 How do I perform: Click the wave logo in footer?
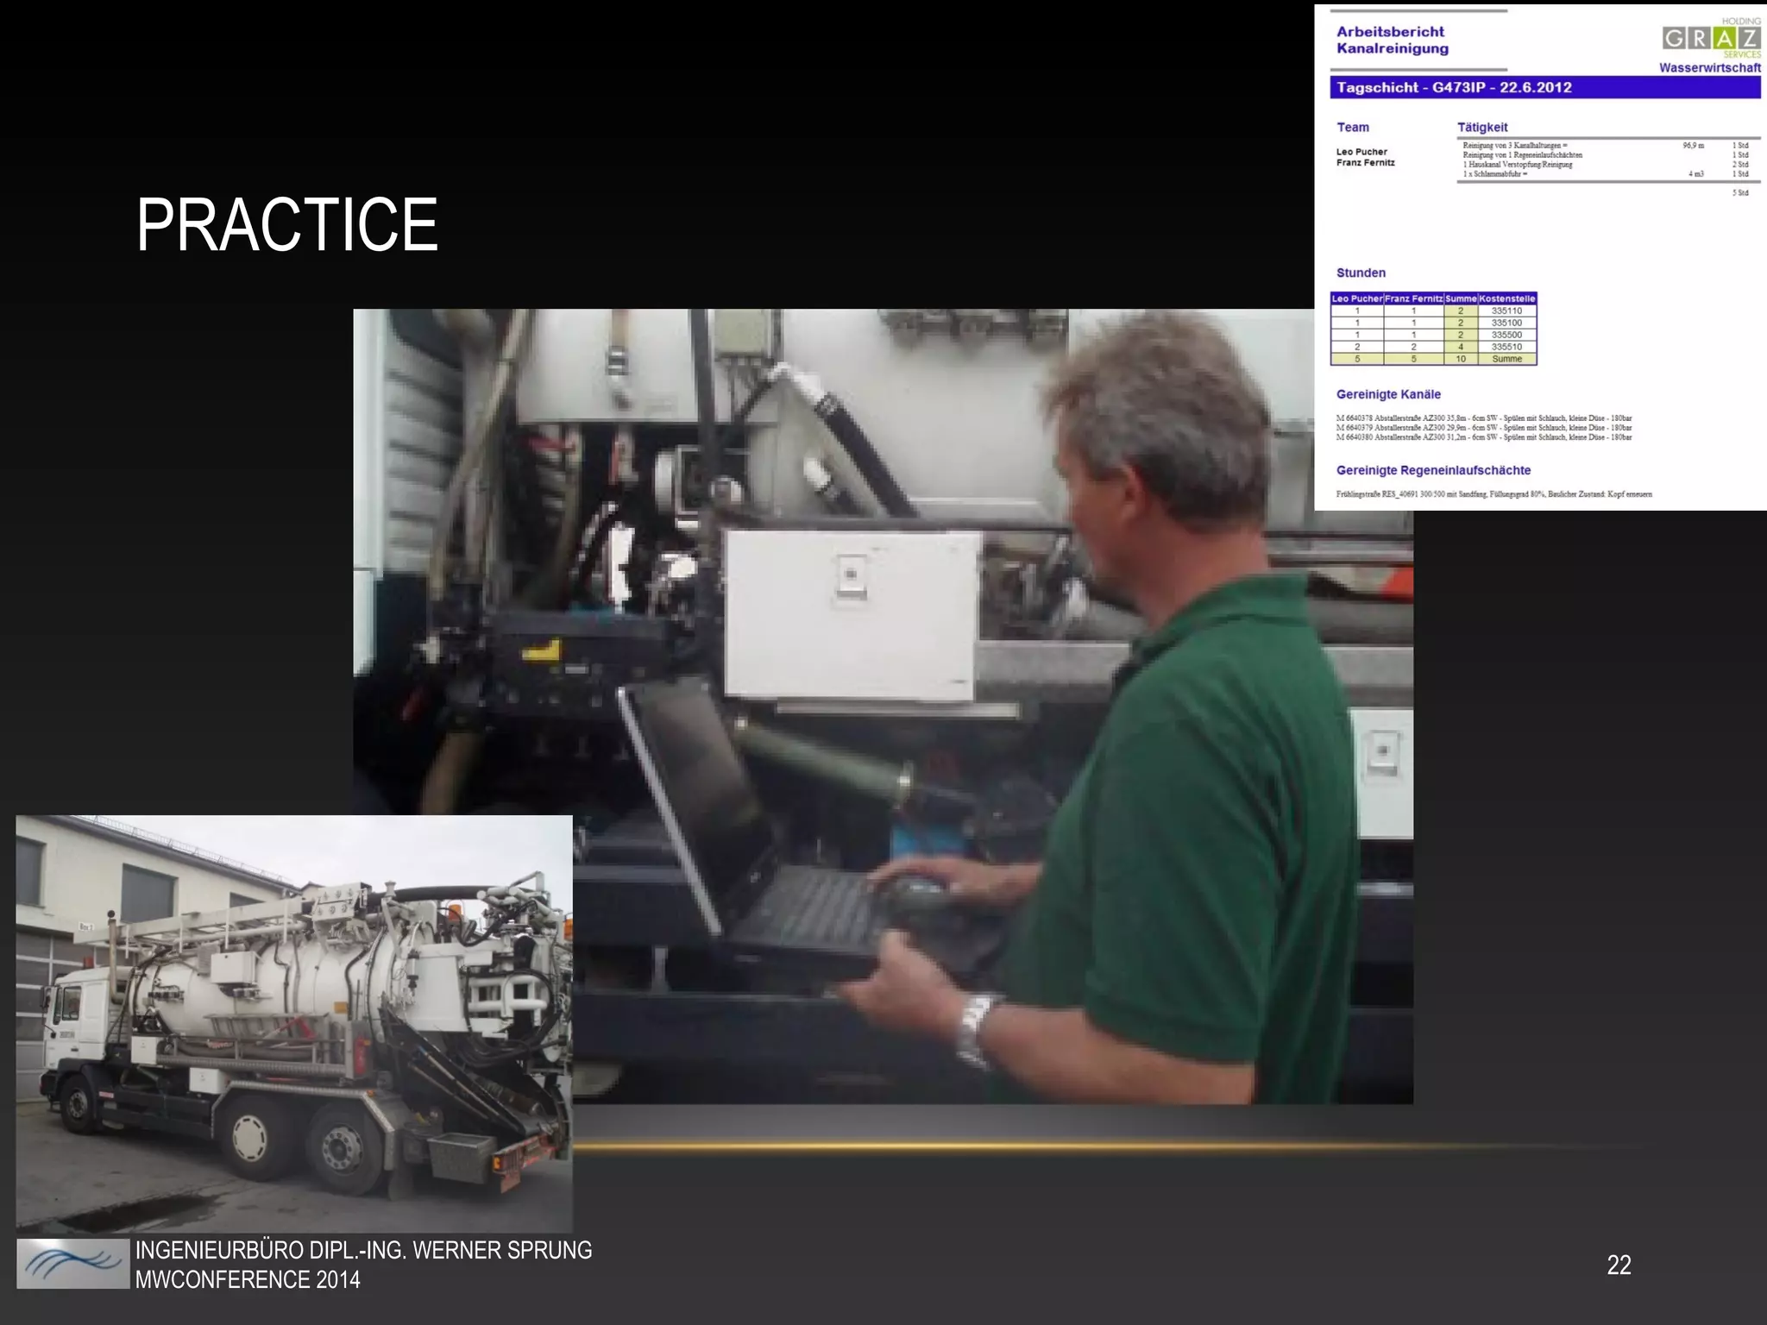[72, 1264]
